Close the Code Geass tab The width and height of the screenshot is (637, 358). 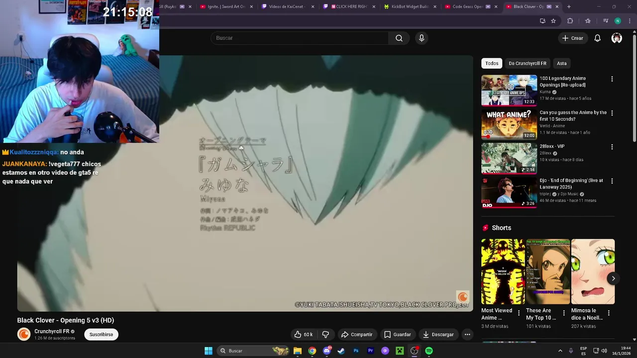[496, 7]
